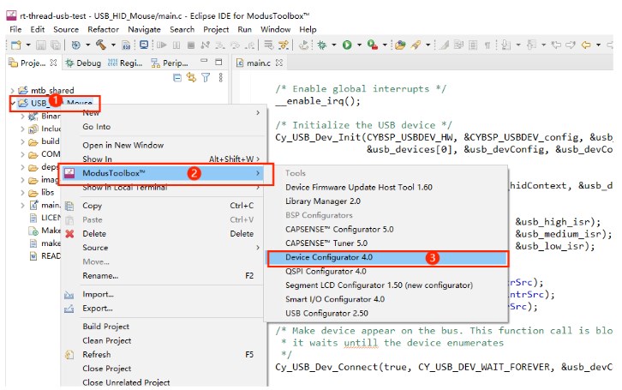Expand the mtb_shared project node

pyautogui.click(x=12, y=91)
